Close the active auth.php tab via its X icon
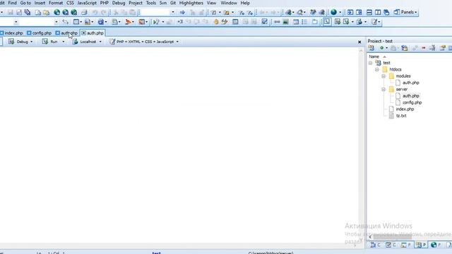The image size is (452, 254). coord(83,33)
